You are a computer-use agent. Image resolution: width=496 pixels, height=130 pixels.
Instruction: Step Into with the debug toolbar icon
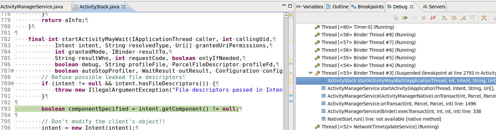[444, 17]
